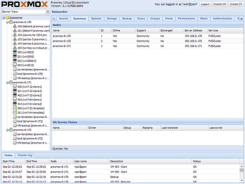Click the Logout button

click(x=205, y=4)
